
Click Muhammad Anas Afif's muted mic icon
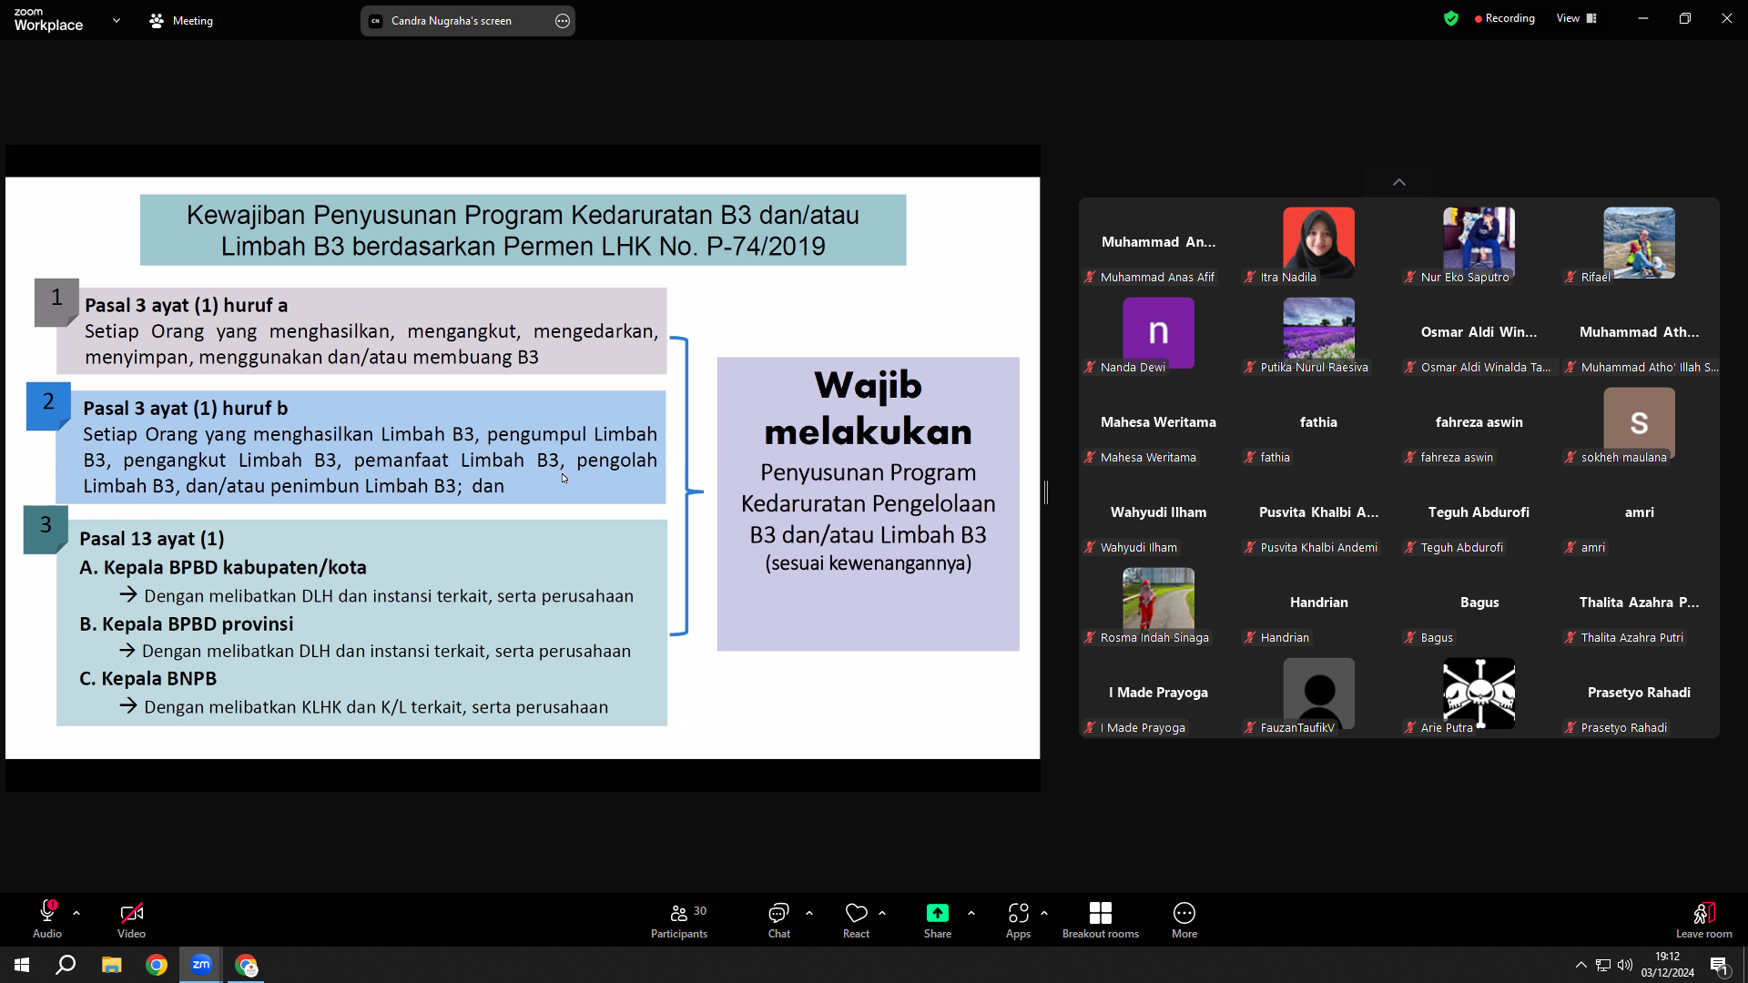(1090, 277)
